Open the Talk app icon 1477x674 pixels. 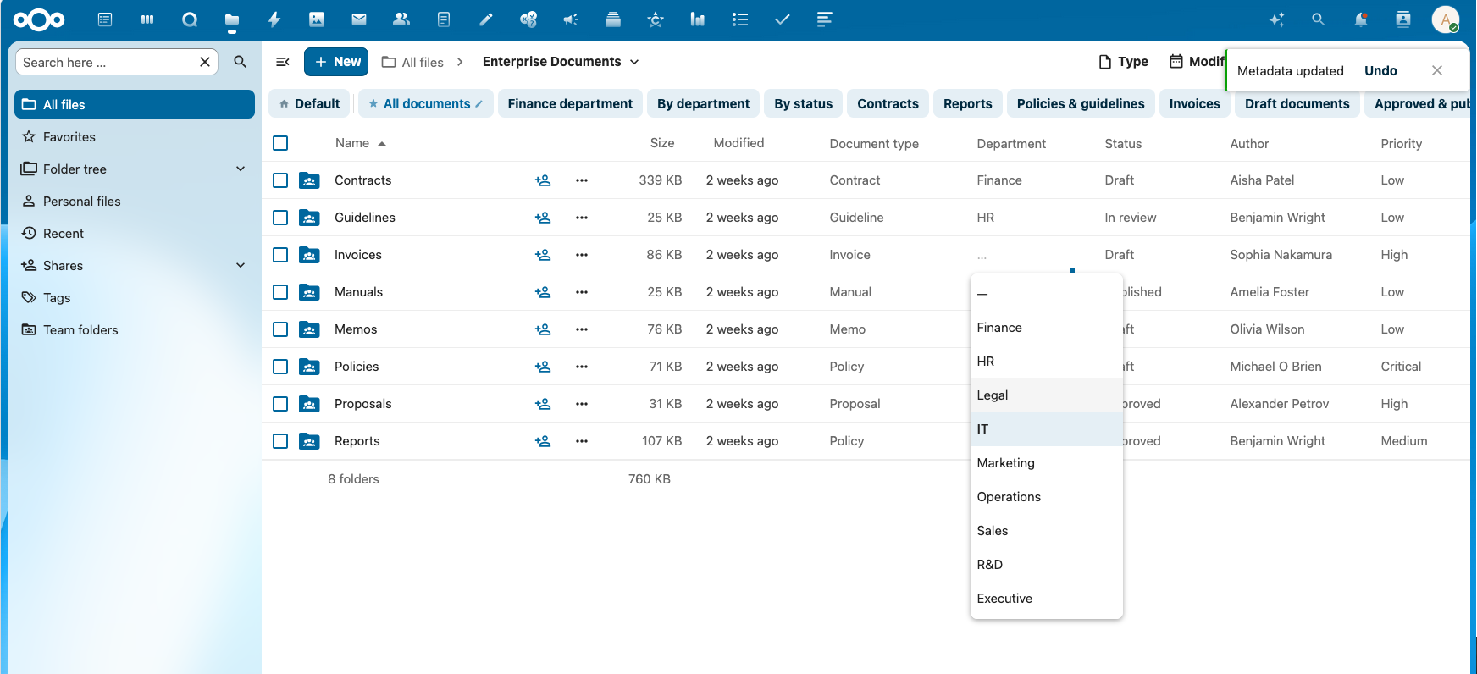pyautogui.click(x=190, y=19)
